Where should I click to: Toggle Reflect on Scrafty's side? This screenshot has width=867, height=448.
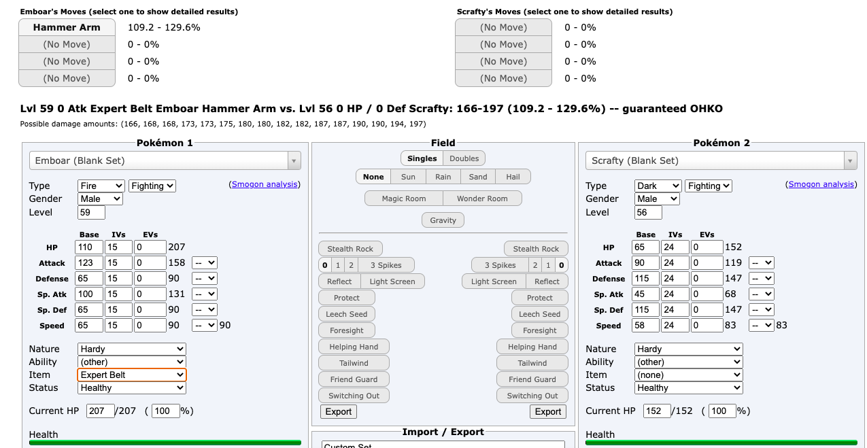click(x=547, y=281)
